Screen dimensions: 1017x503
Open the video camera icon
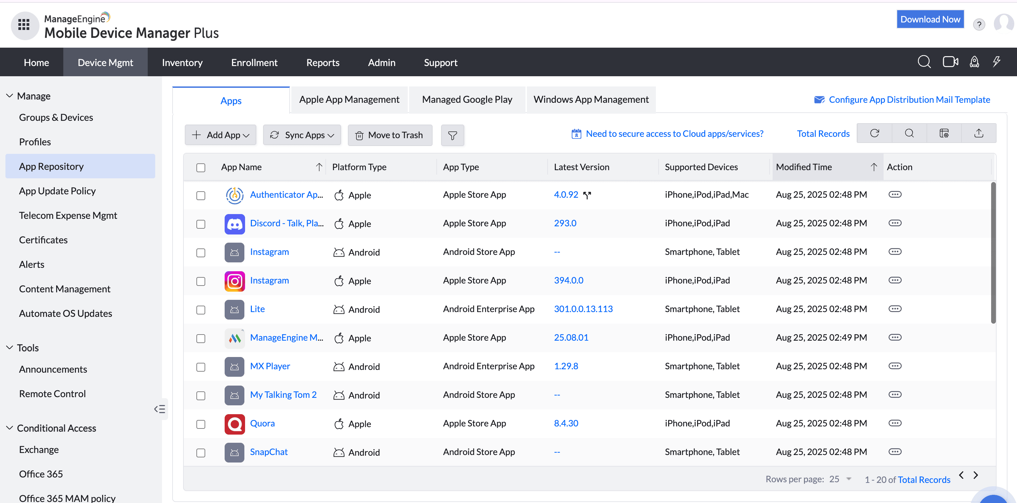coord(950,62)
